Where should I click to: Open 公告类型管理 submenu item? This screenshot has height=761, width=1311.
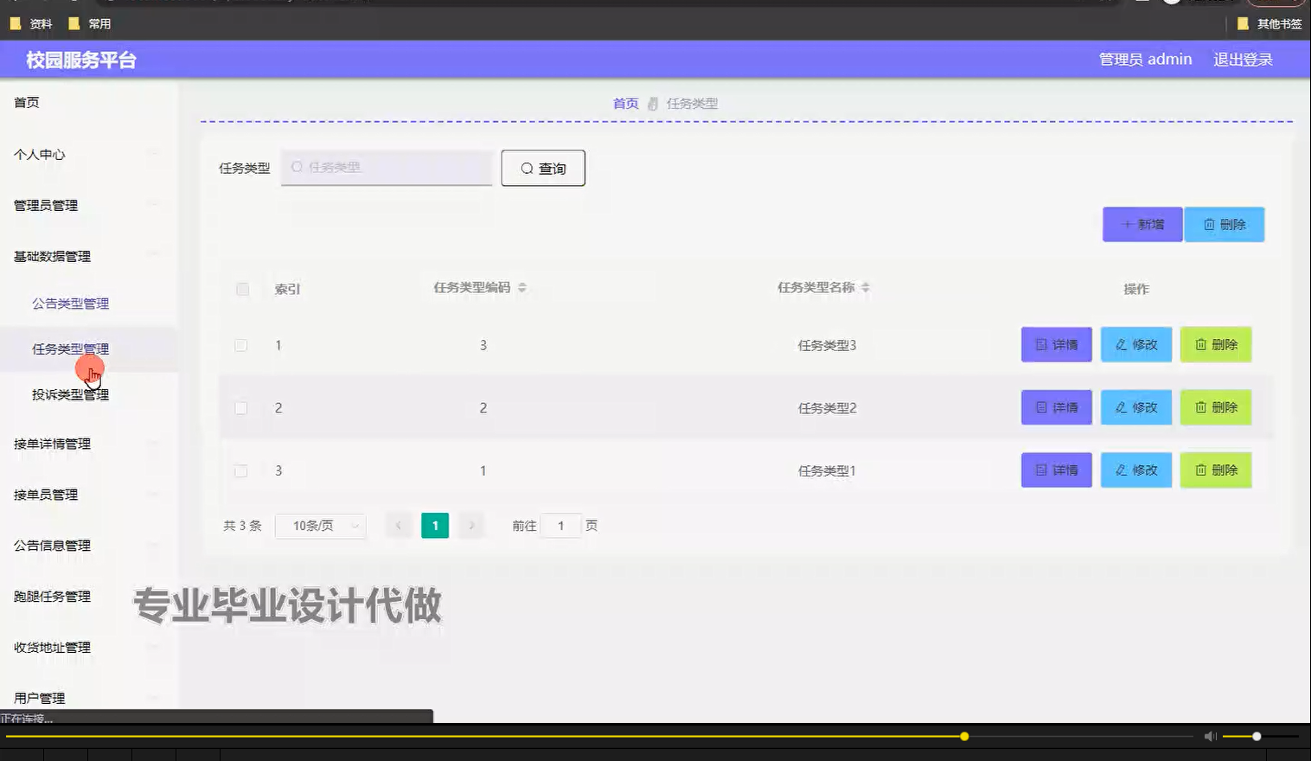point(71,304)
